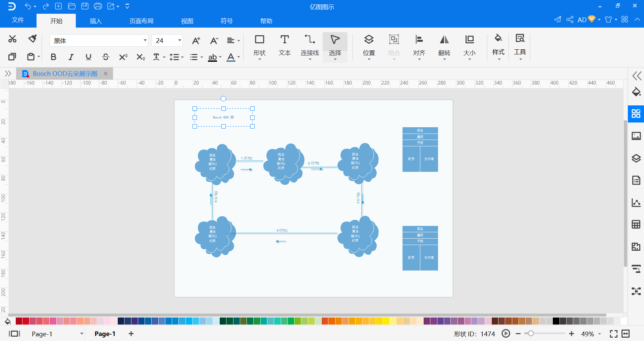This screenshot has height=341, width=644.
Task: Click the Cut scissors icon
Action: click(12, 39)
